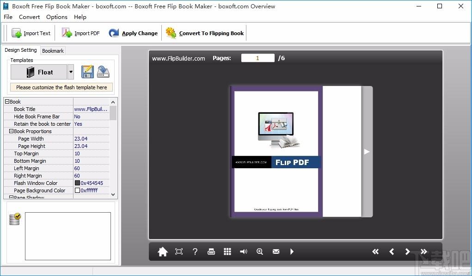Open the Help menu
The height and width of the screenshot is (276, 472).
coord(80,17)
